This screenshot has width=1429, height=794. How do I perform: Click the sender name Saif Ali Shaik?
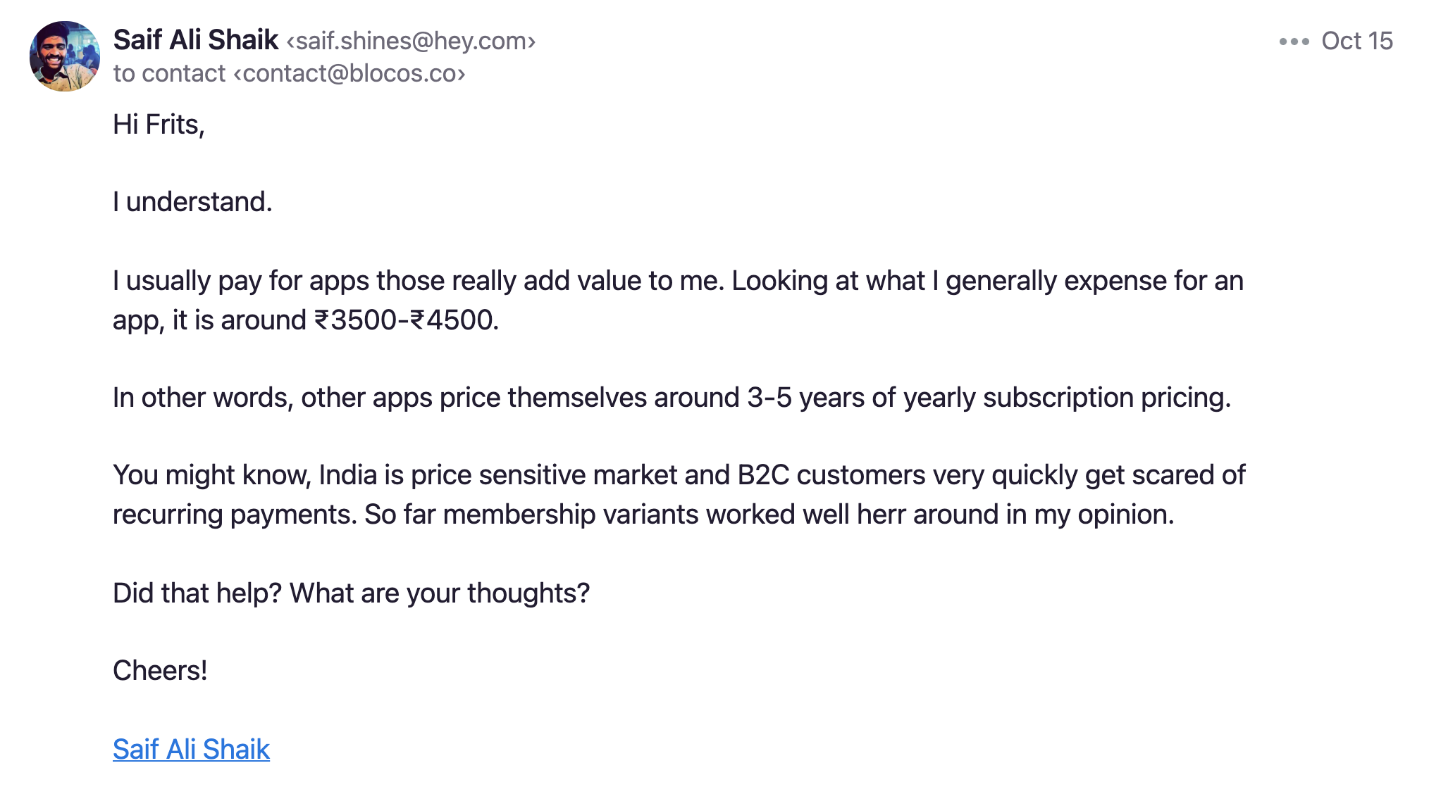click(x=196, y=40)
